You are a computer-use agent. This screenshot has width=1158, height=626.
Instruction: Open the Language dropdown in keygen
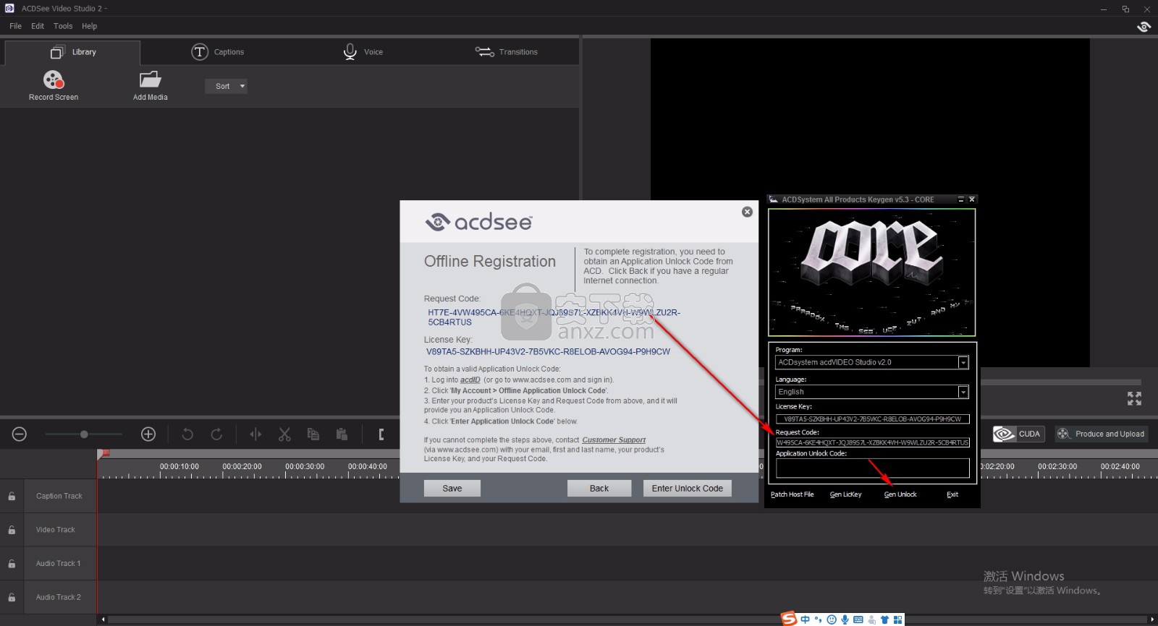pyautogui.click(x=963, y=392)
